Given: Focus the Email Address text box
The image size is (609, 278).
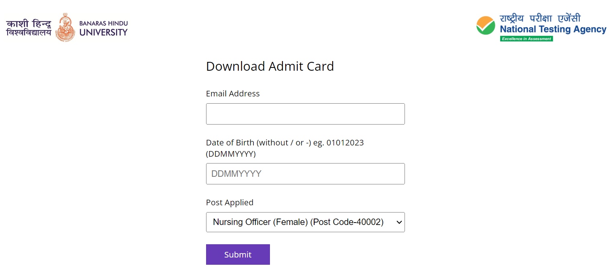Looking at the screenshot, I should pyautogui.click(x=305, y=114).
